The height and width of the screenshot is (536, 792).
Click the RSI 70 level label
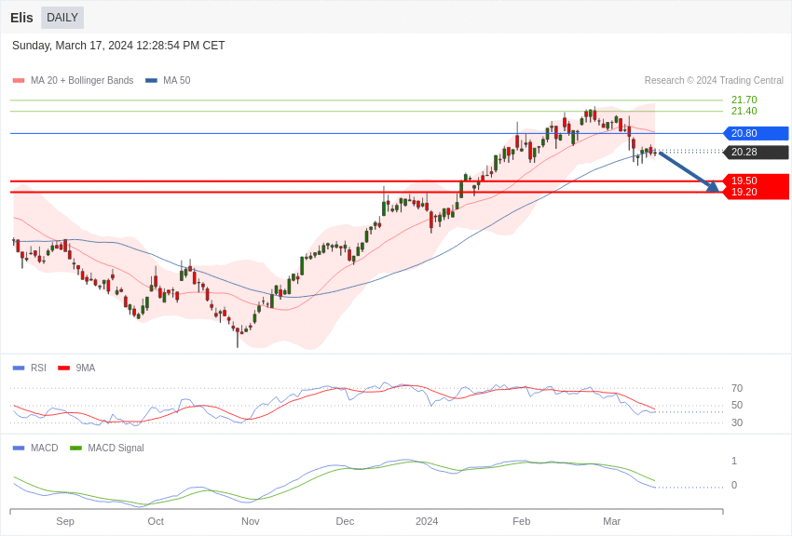(737, 388)
